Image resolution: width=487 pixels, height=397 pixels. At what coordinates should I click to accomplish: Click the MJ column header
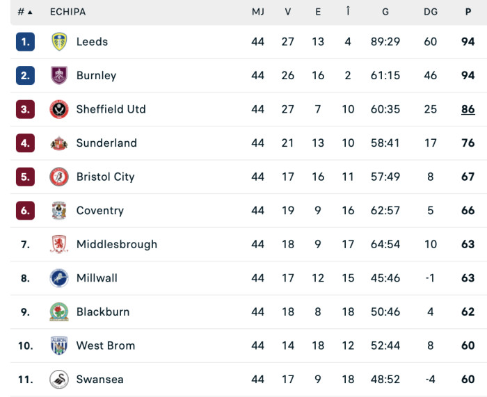(258, 12)
